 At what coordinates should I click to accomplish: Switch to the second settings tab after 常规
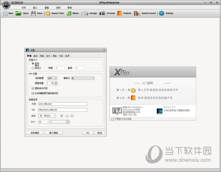tap(36, 56)
